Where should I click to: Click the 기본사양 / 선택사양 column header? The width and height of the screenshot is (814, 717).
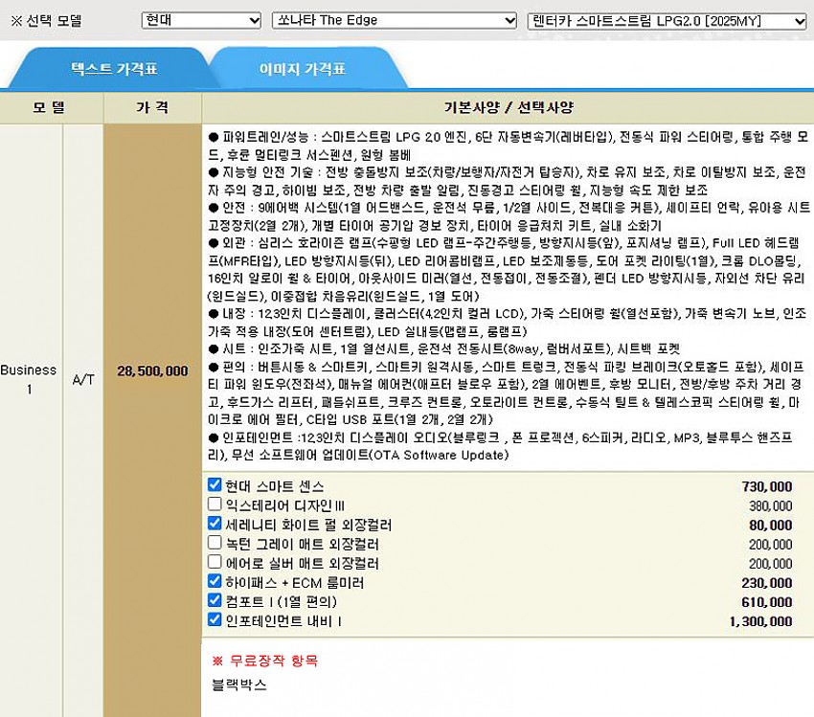pos(508,107)
